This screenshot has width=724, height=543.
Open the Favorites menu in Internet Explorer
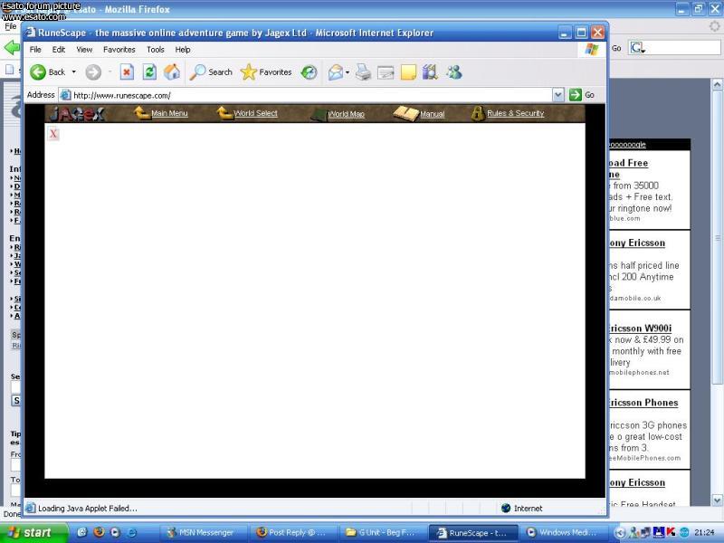click(119, 50)
